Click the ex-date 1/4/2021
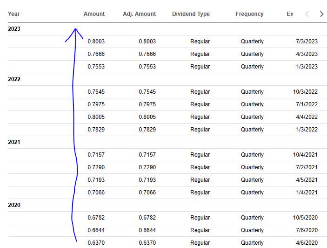Viewport: 327px width, 248px height. [307, 192]
